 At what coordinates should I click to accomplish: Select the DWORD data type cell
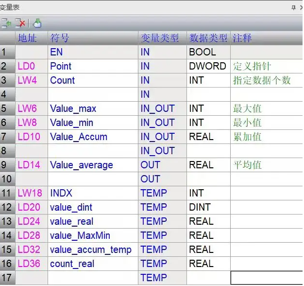point(208,66)
